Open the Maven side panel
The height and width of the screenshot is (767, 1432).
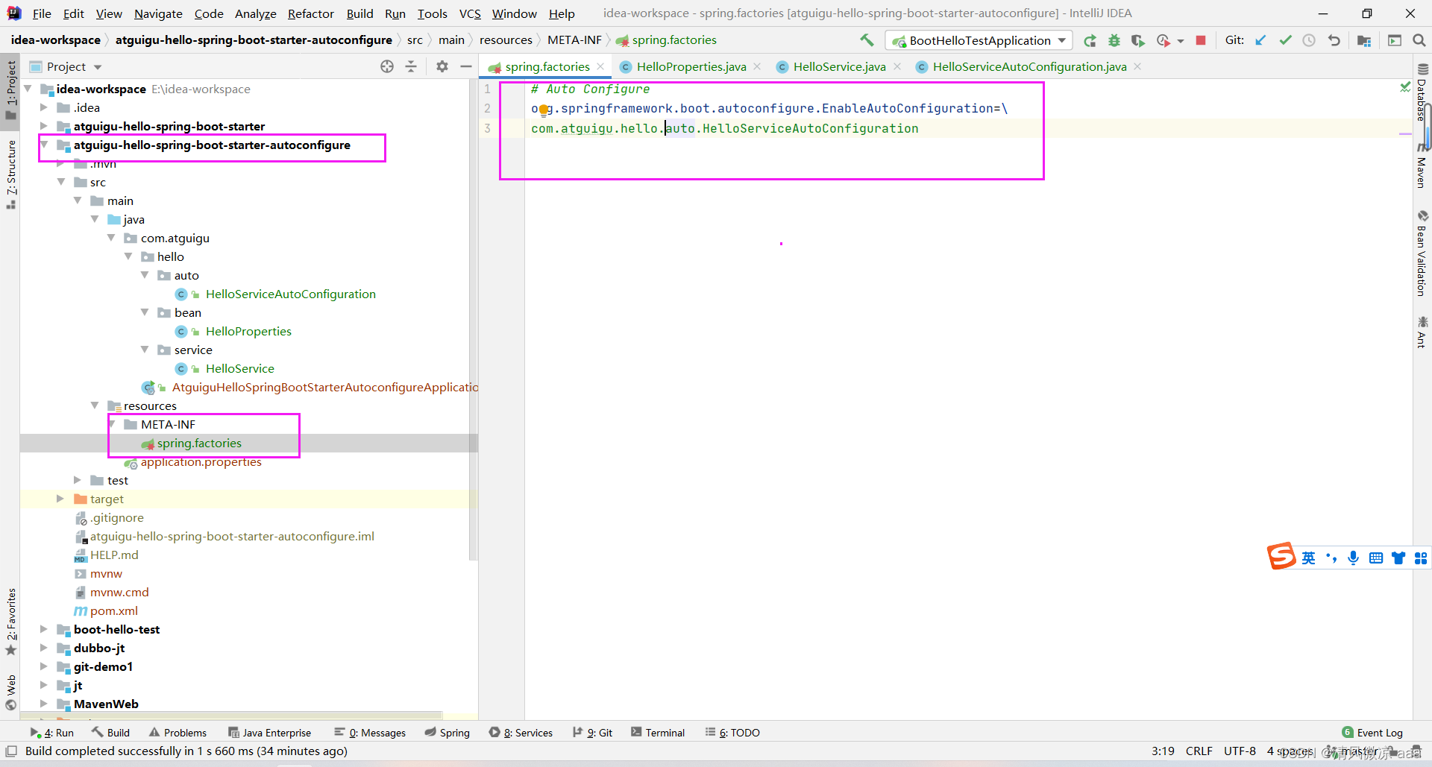(1422, 167)
